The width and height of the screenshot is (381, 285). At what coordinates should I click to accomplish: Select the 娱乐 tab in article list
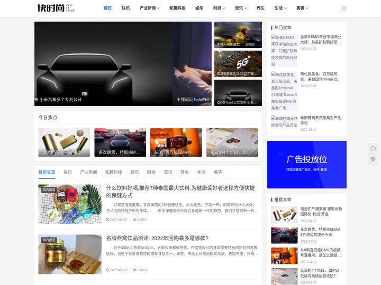pos(134,172)
